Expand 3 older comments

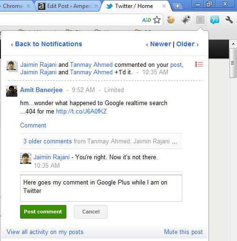point(48,141)
